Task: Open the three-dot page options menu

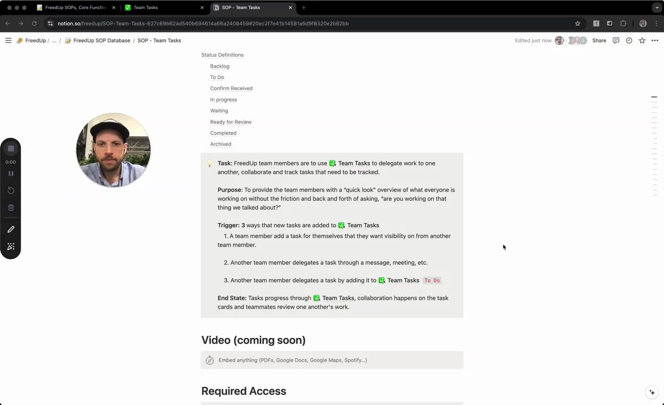Action: tap(654, 40)
